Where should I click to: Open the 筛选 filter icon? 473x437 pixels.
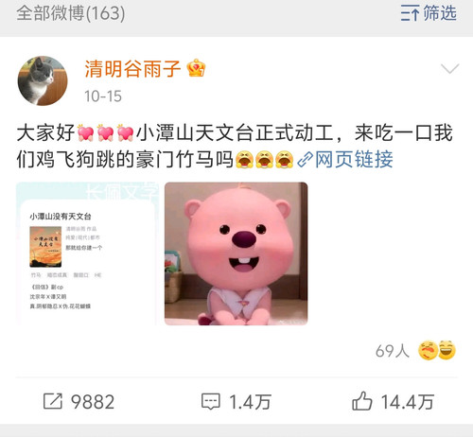(x=411, y=13)
